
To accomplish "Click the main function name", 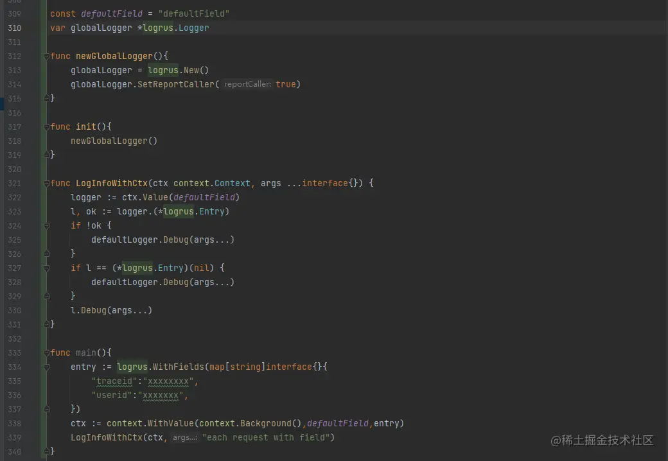I will pos(86,353).
